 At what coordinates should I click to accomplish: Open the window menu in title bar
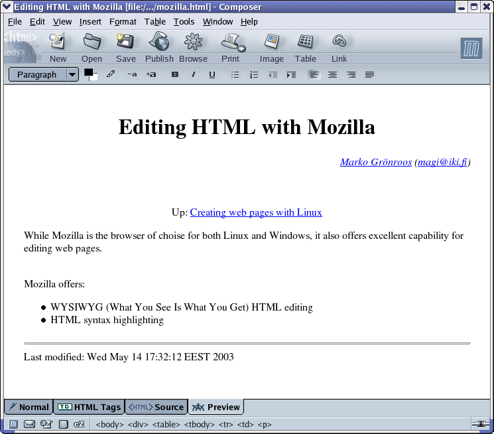pos(7,7)
